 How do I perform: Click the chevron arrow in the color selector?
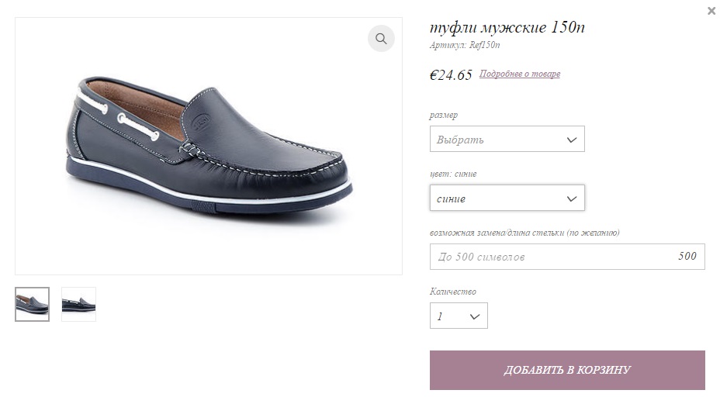tap(572, 198)
